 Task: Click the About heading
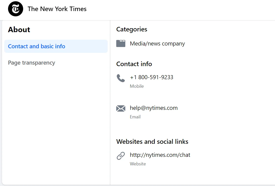coord(19,29)
